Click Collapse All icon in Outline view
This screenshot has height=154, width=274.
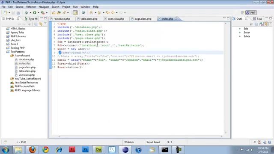pyautogui.click(x=256, y=24)
